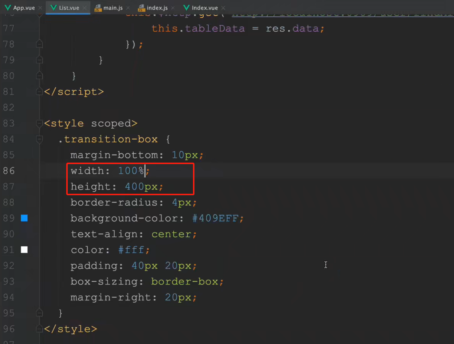Click line number 87 in the gutter
This screenshot has width=454, height=344.
[9, 187]
